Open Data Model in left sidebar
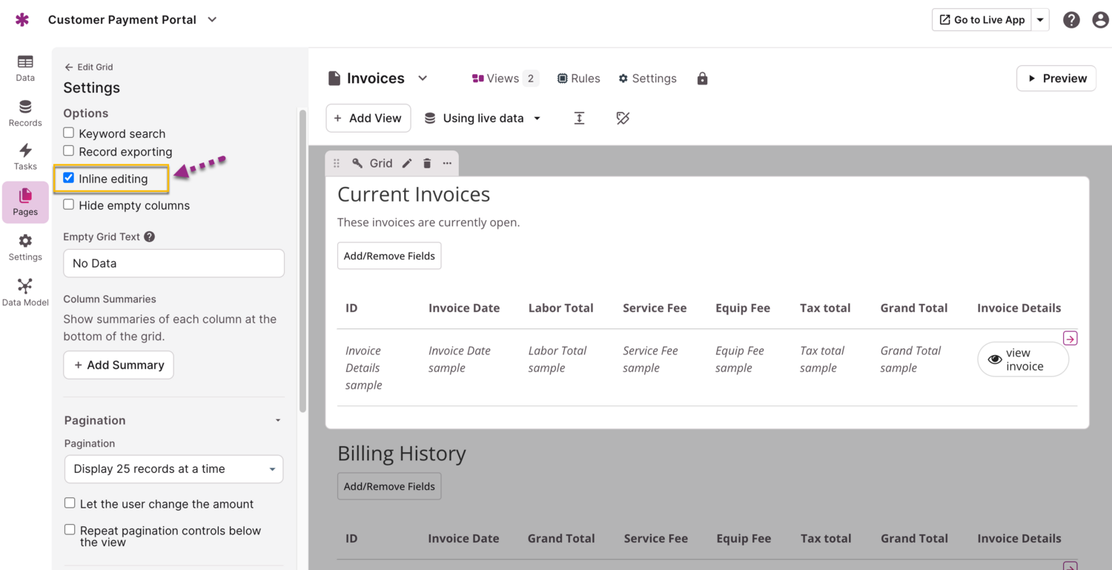 [x=25, y=292]
